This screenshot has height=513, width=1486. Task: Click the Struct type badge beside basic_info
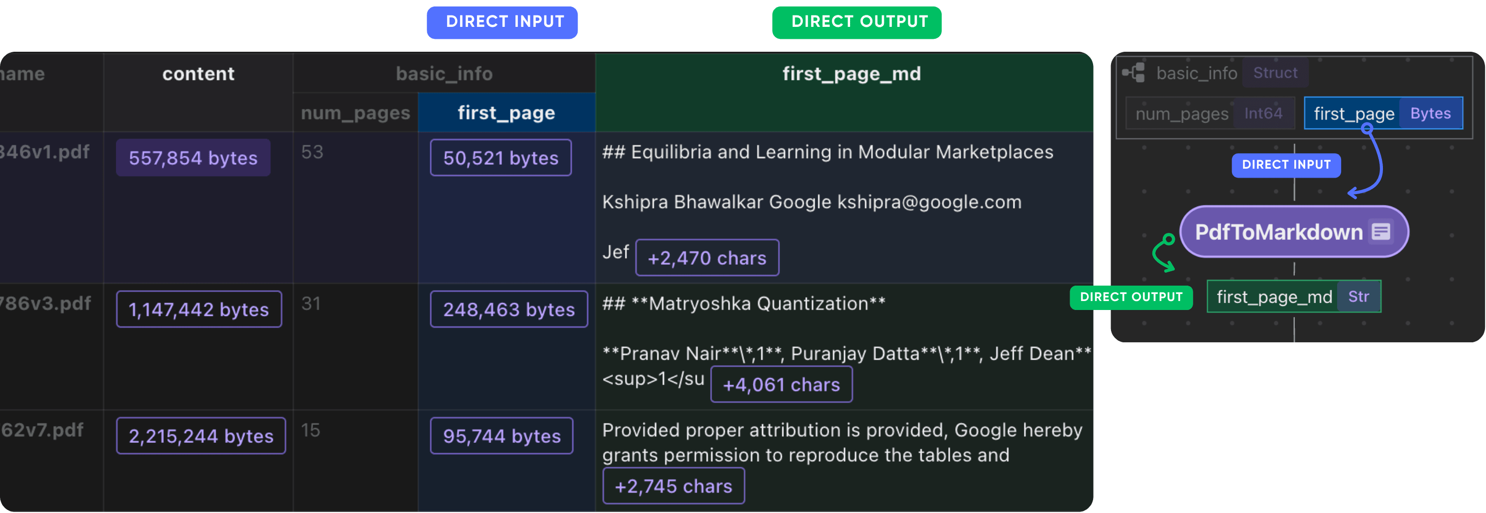1275,73
